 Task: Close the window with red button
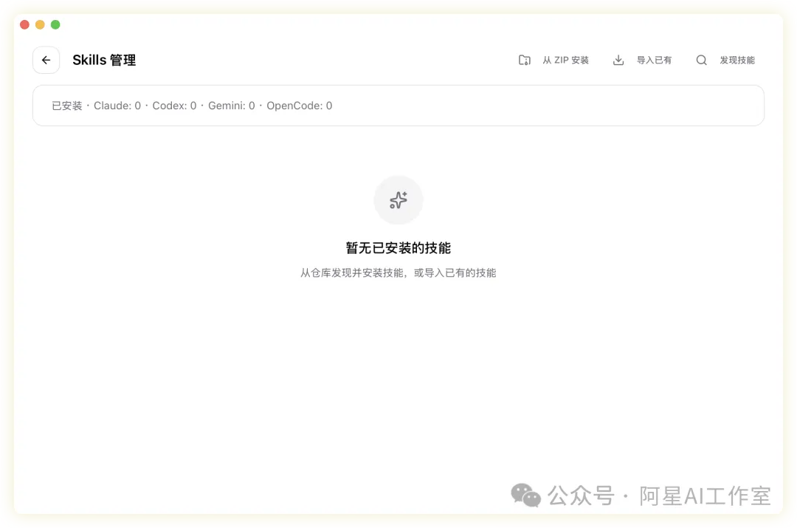pyautogui.click(x=24, y=25)
